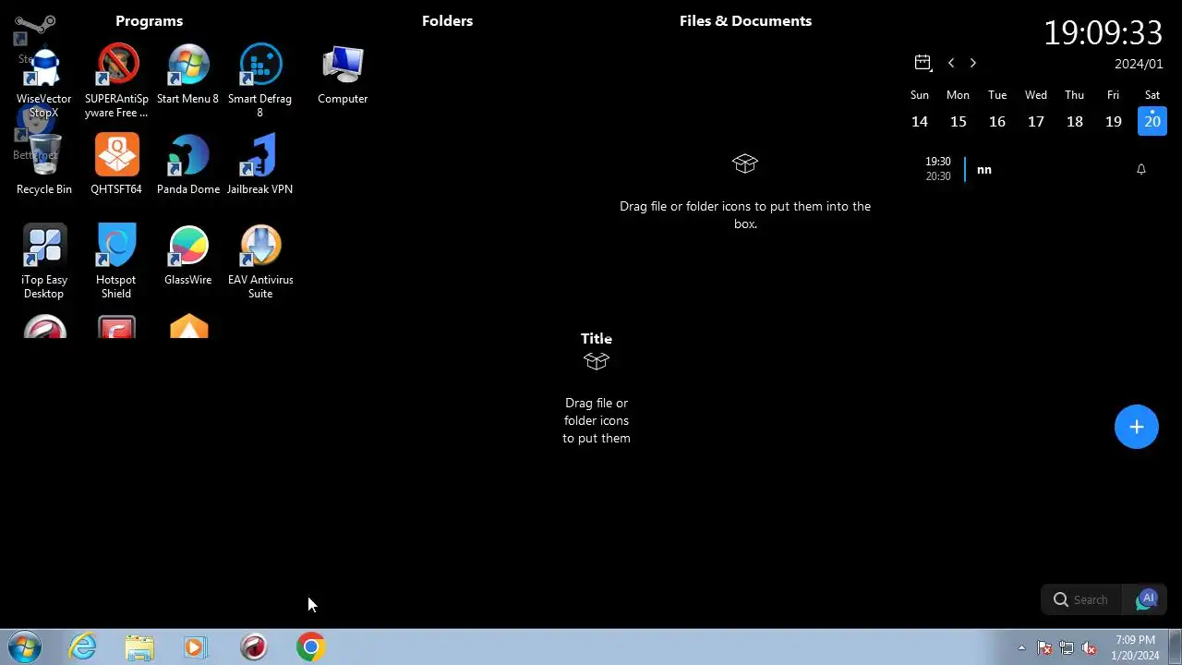Open File Explorer from taskbar
Viewport: 1182px width, 665px height.
(139, 647)
